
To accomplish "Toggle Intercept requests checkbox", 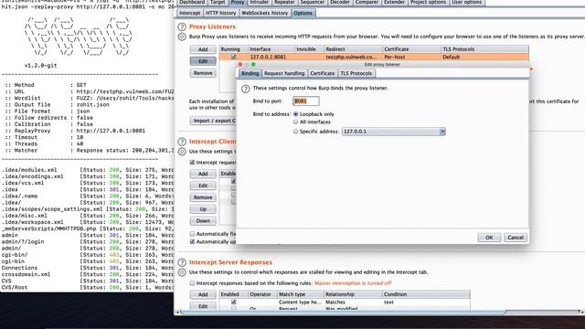I will point(192,163).
